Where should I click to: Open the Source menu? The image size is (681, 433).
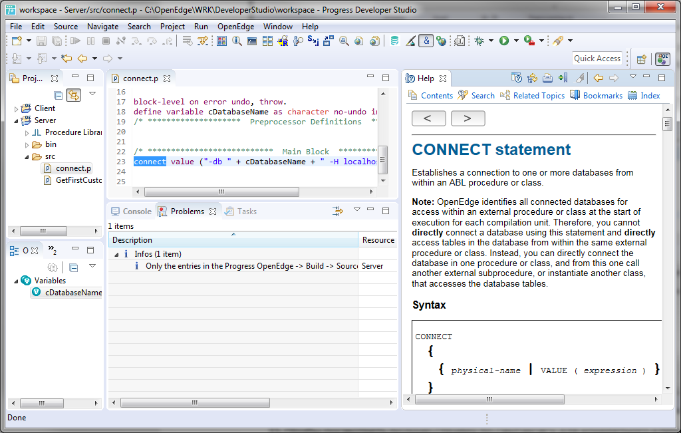click(x=66, y=27)
